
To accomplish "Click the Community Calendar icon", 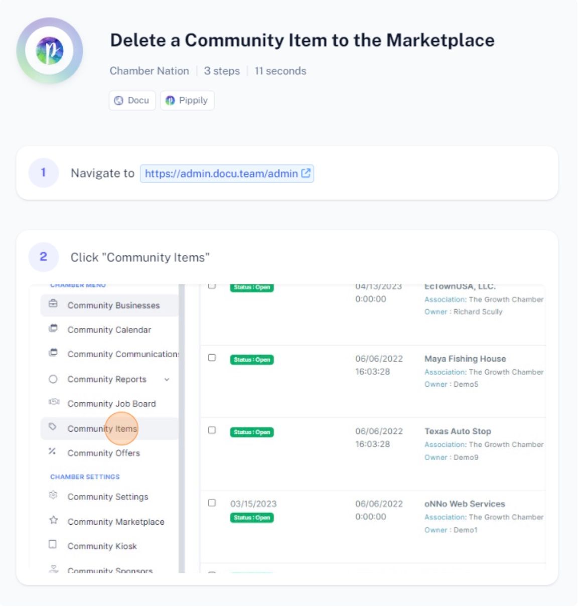I will pos(53,329).
